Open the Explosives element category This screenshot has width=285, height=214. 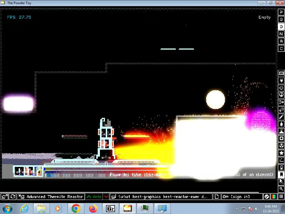click(x=281, y=110)
